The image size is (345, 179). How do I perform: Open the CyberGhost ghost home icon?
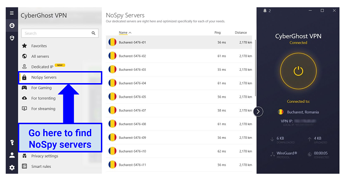pyautogui.click(x=12, y=26)
